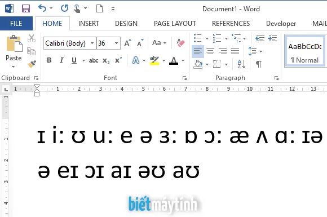Image resolution: width=327 pixels, height=217 pixels.
Task: Toggle Italic formatting
Action: [x=61, y=60]
